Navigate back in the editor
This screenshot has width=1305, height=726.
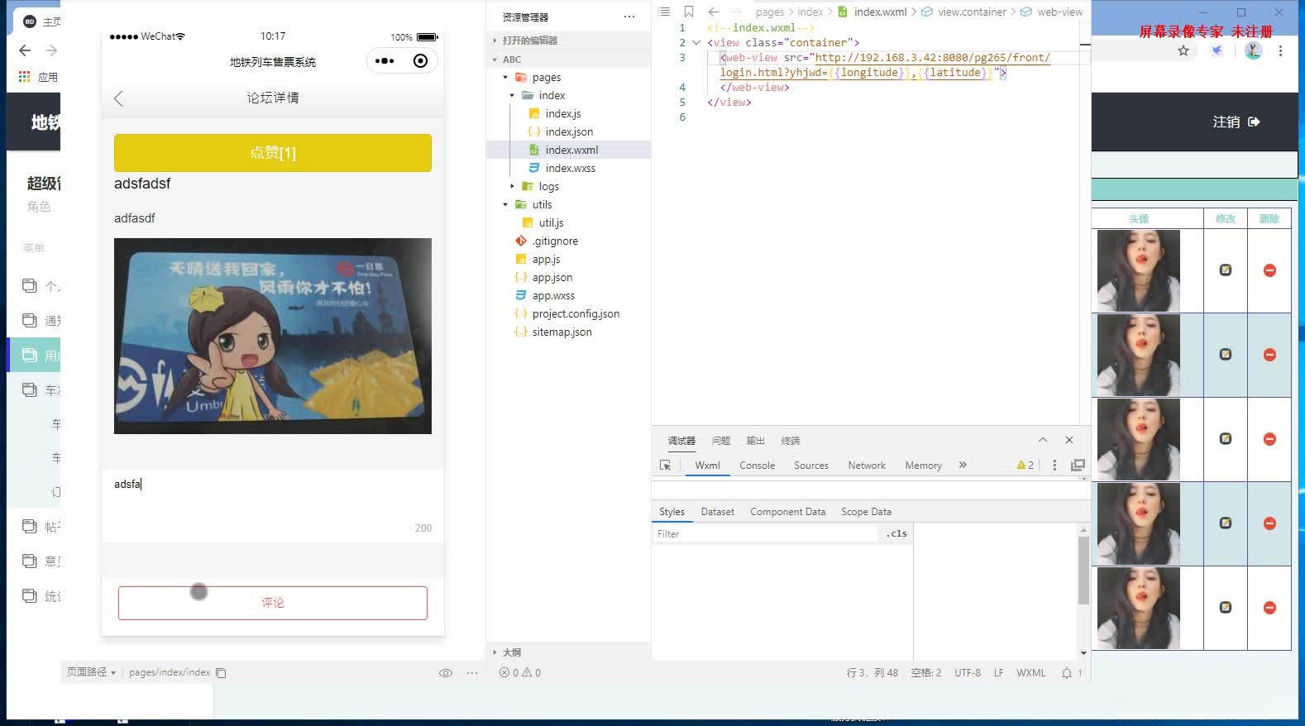pos(714,12)
